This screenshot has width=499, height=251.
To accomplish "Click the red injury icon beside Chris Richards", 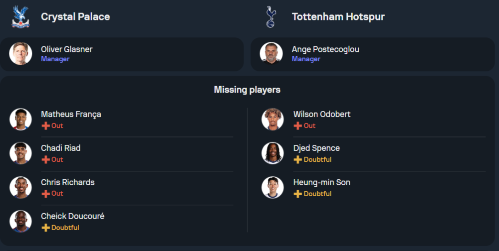I will coord(45,194).
